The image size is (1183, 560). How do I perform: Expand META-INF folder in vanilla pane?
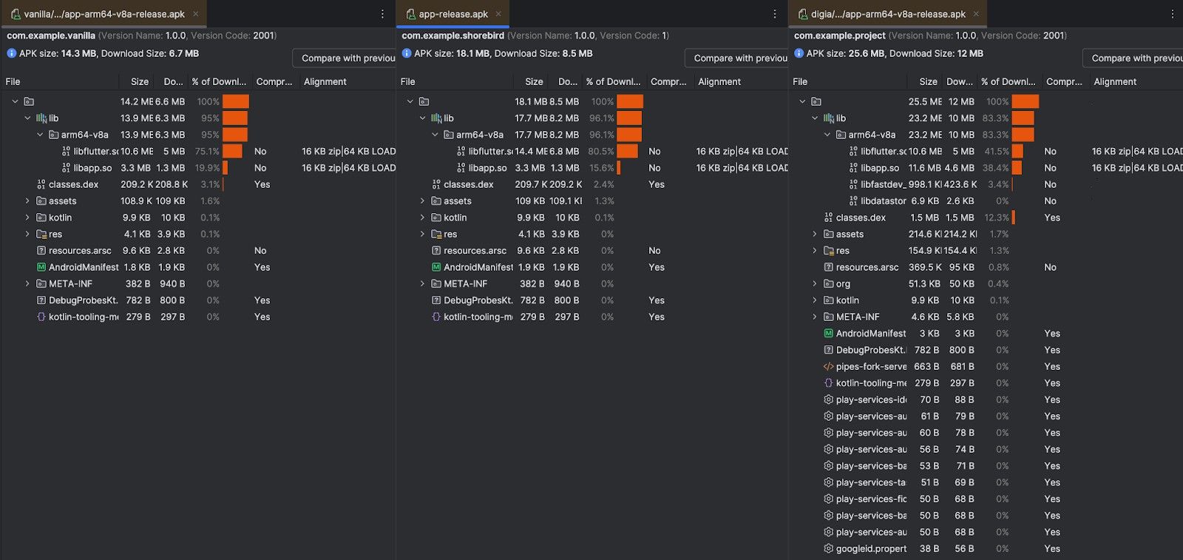(27, 284)
